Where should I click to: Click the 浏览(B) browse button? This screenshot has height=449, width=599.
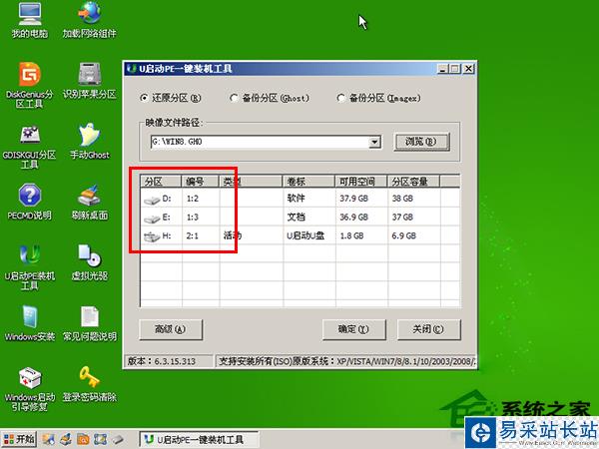[x=421, y=142]
